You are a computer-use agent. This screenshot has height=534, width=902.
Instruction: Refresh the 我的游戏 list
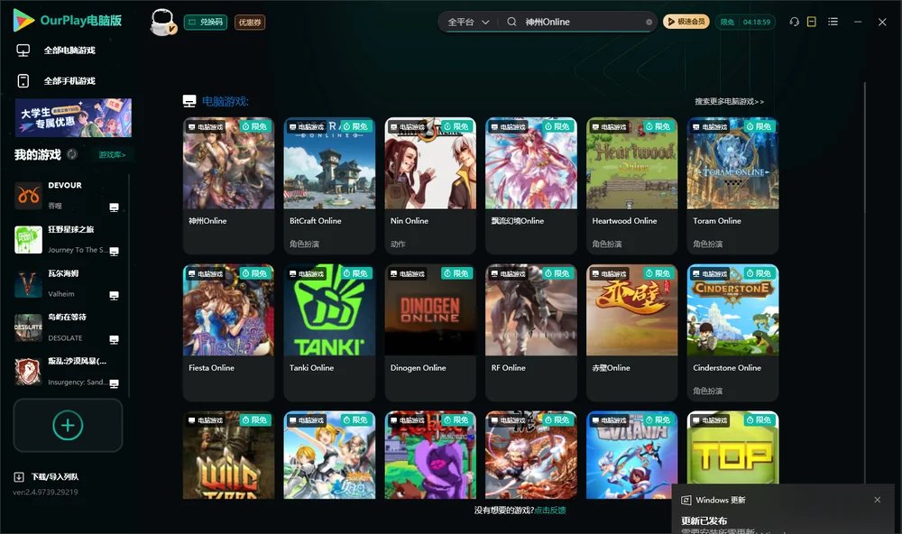pos(72,154)
